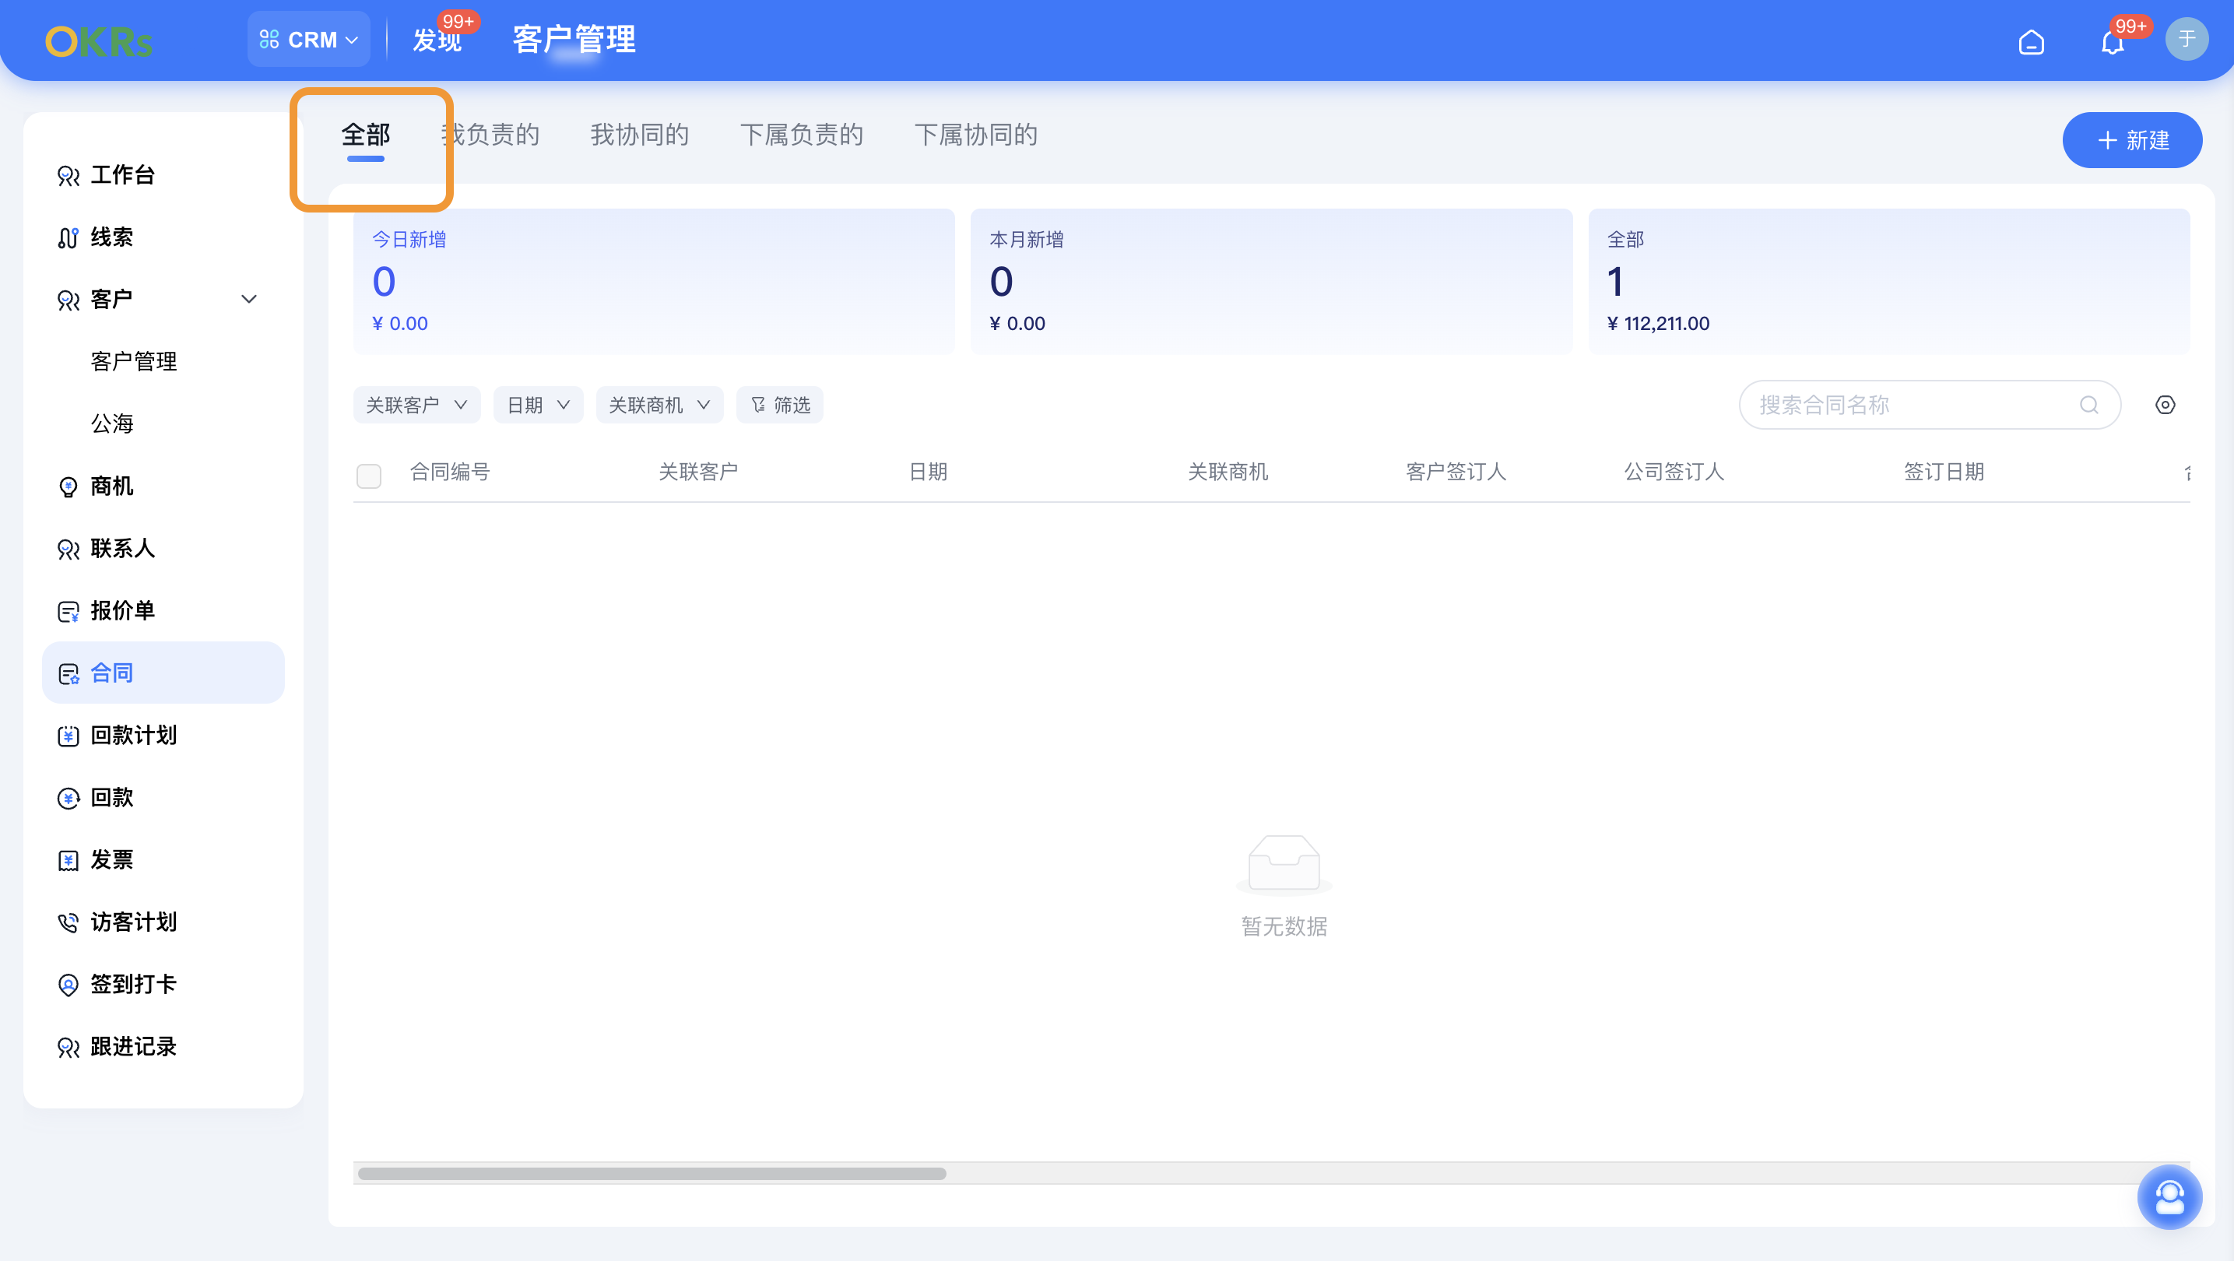Click the 关联商机 column header
Image resolution: width=2234 pixels, height=1261 pixels.
(1228, 472)
